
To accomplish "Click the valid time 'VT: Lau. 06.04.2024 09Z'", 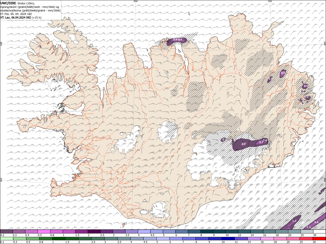I will (16, 18).
